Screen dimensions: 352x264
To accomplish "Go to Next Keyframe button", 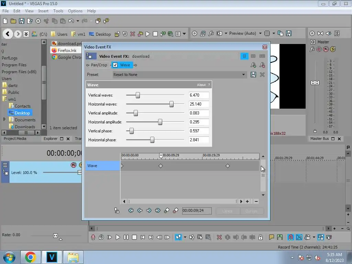I will tap(148, 211).
